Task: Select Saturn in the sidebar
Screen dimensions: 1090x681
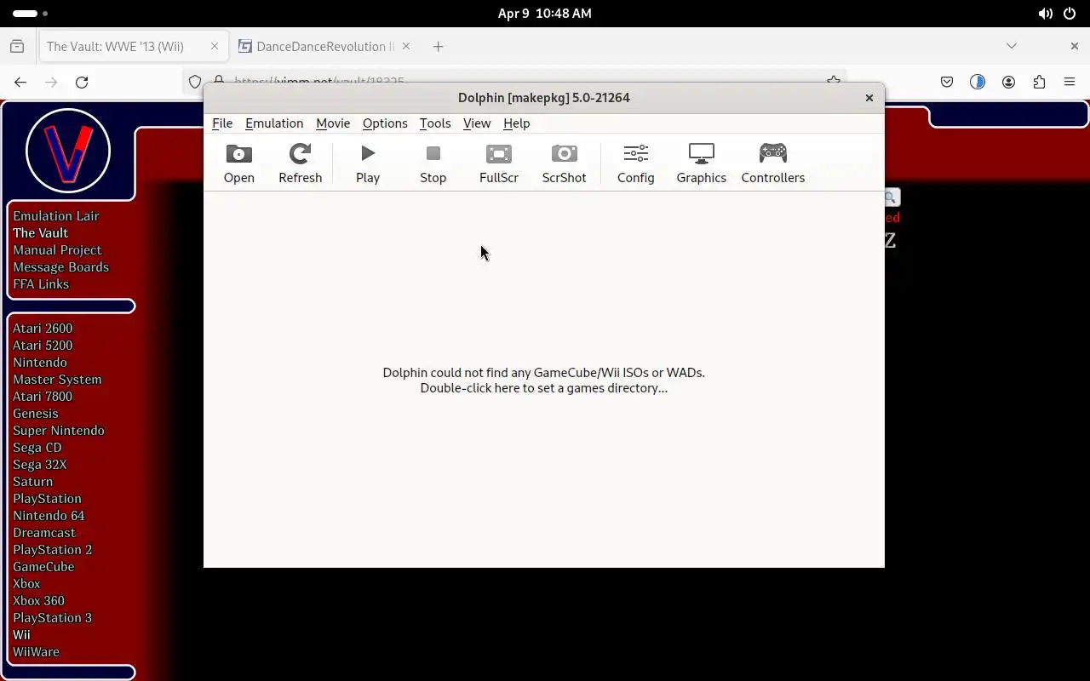Action: click(x=33, y=482)
